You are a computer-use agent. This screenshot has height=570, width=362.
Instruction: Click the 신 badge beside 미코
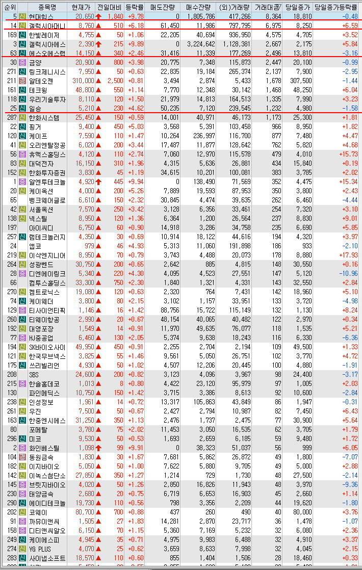point(22,439)
